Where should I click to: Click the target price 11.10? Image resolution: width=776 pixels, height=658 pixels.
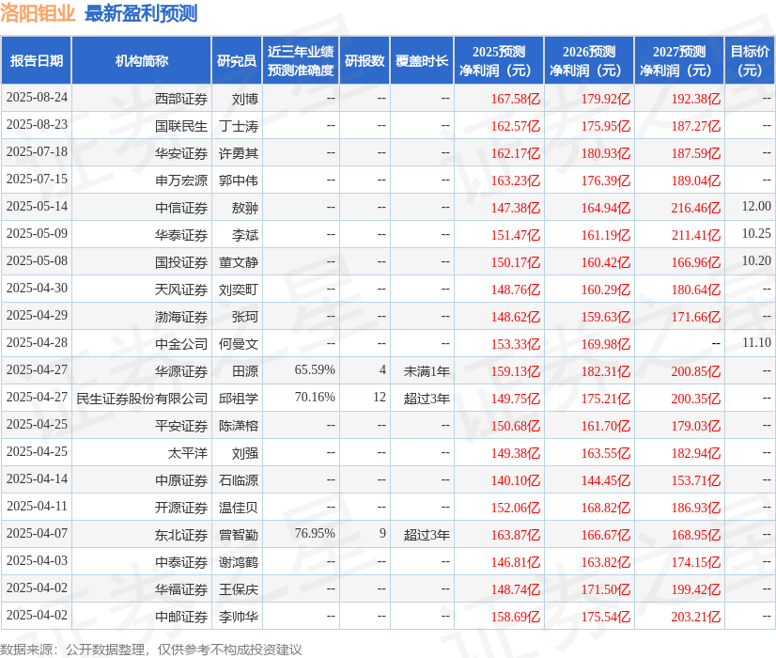tap(756, 342)
